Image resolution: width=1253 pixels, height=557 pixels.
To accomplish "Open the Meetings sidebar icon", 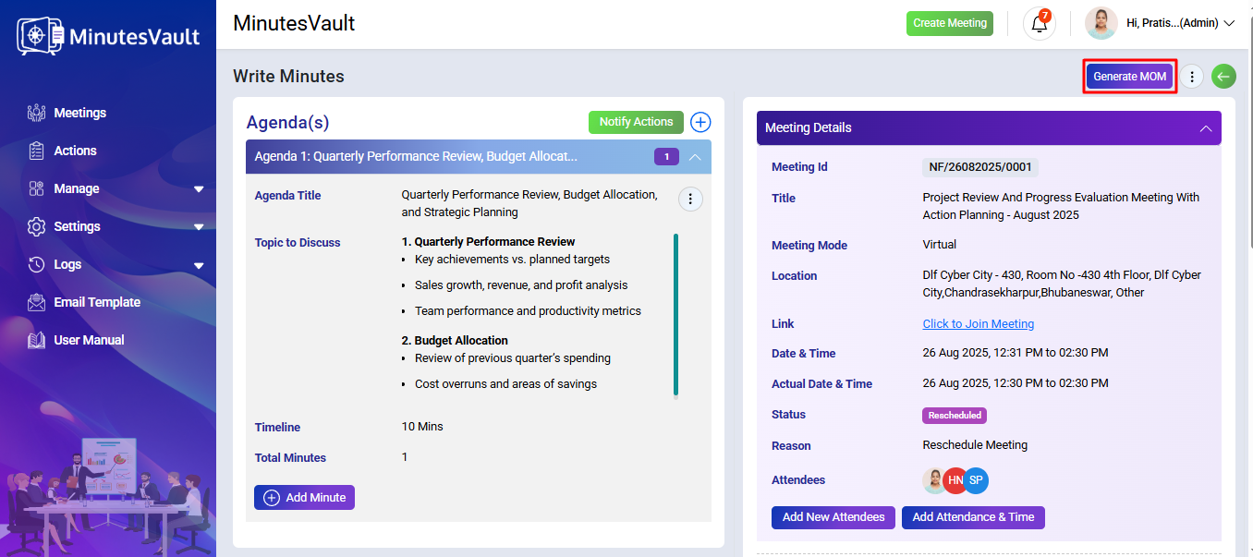I will 37,113.
